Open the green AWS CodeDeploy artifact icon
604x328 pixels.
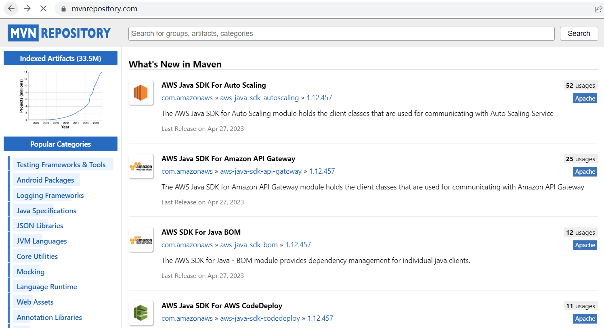click(141, 313)
